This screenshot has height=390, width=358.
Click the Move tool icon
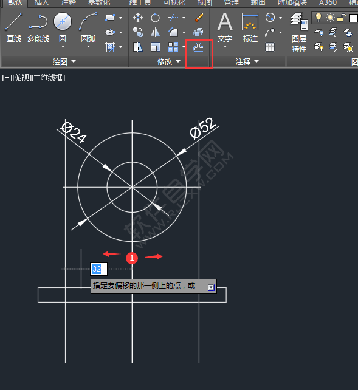[138, 18]
